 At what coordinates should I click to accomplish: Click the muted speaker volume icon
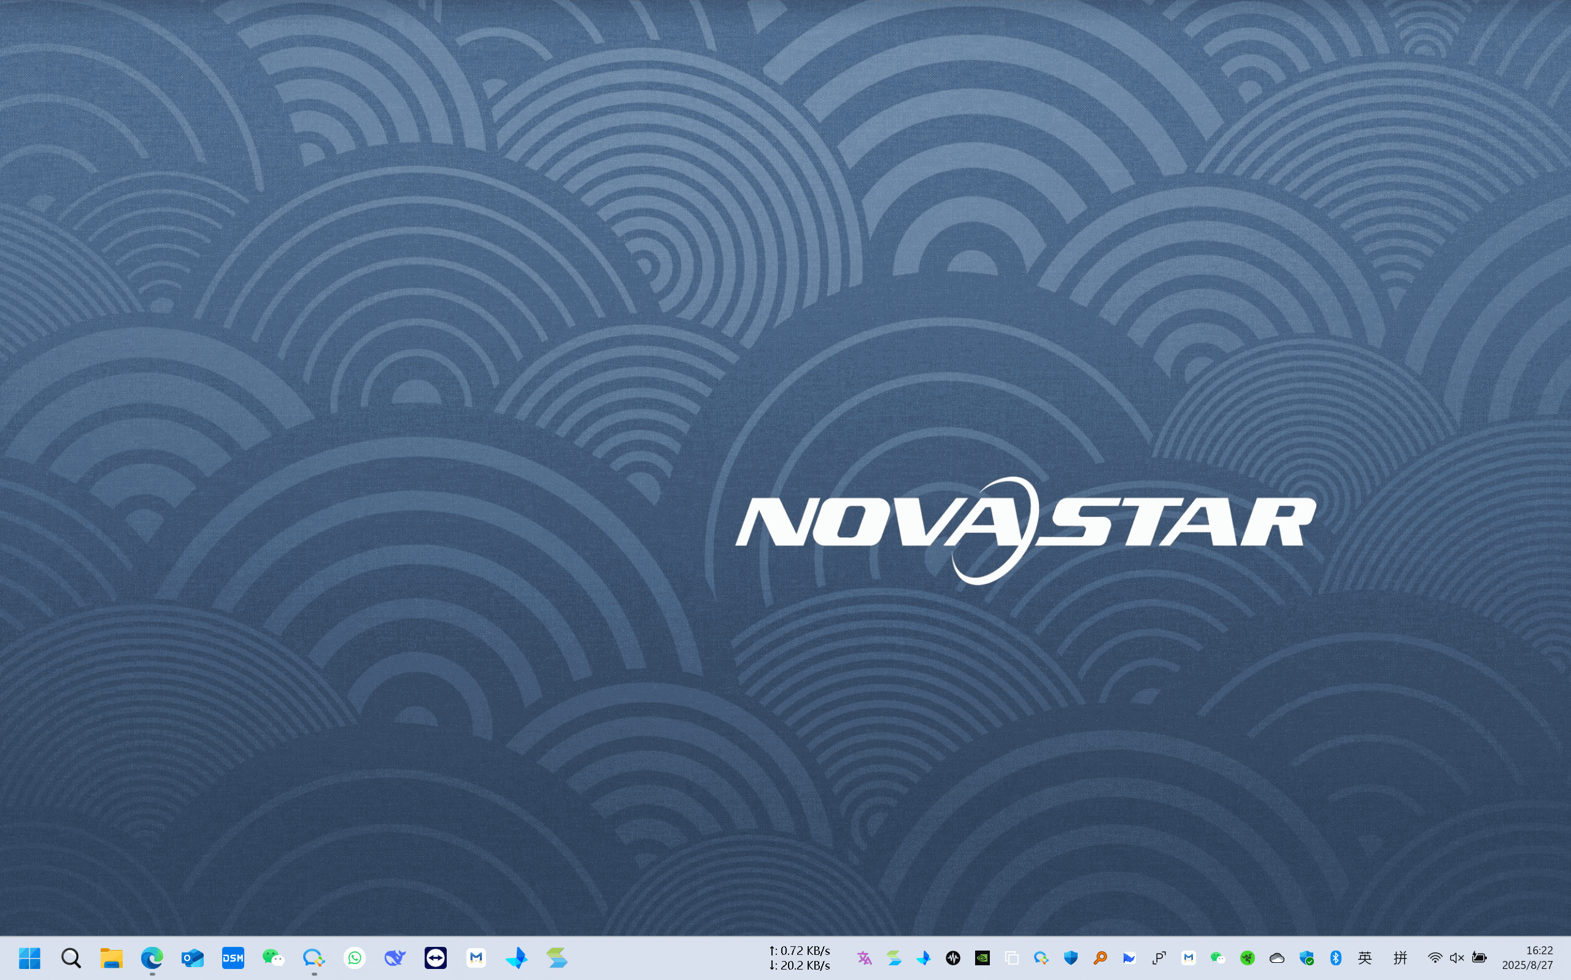tap(1457, 958)
